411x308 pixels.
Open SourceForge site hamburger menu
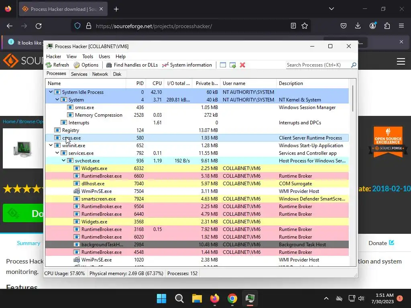(x=401, y=61)
